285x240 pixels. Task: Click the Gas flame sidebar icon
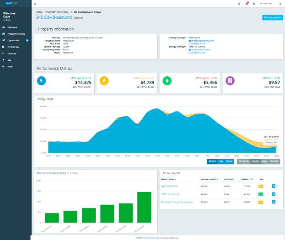(x=3, y=60)
